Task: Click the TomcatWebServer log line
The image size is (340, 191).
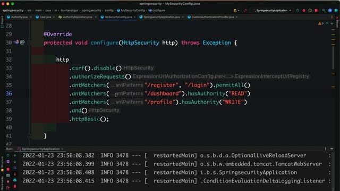Action: 176,164
